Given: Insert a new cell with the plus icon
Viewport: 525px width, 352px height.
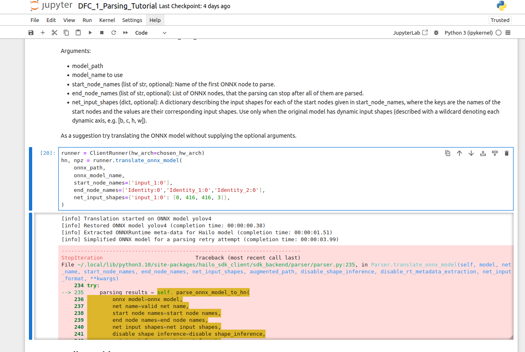Looking at the screenshot, I should point(43,33).
